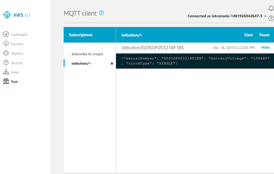
Task: Click AWS IoT title text
Action: 22,15
